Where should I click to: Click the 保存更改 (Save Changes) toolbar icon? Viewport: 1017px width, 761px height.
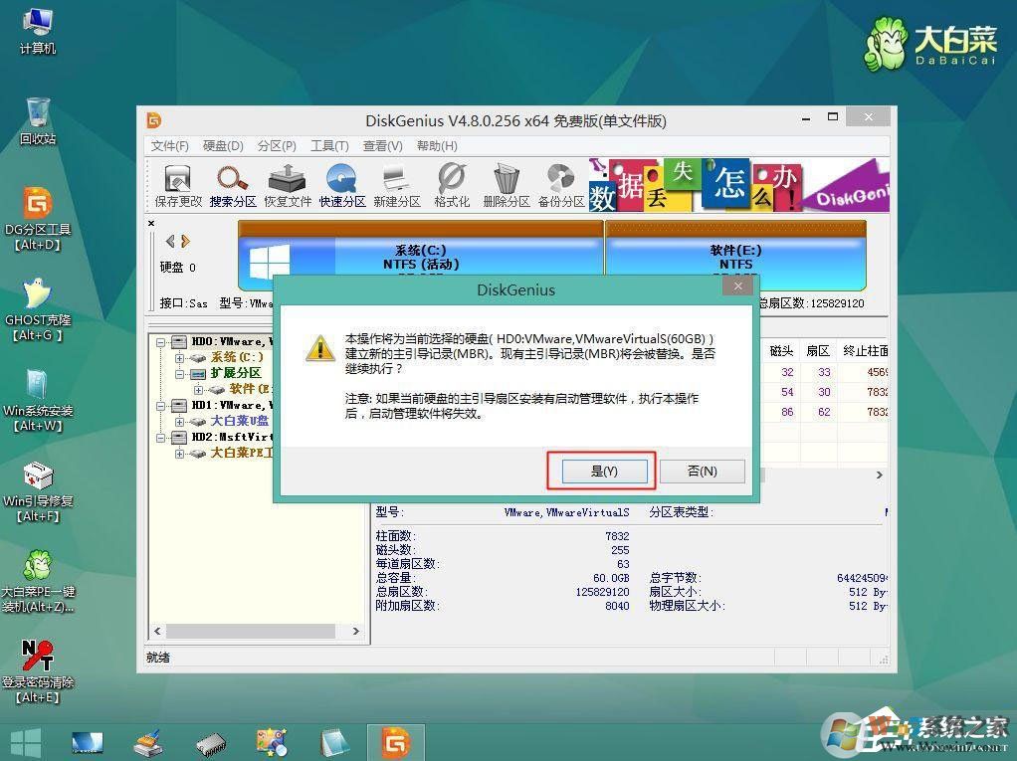177,184
